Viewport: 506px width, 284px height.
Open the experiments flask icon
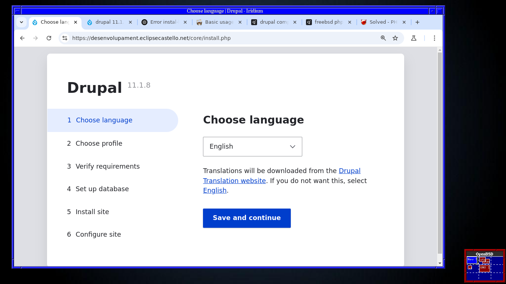pyautogui.click(x=414, y=38)
